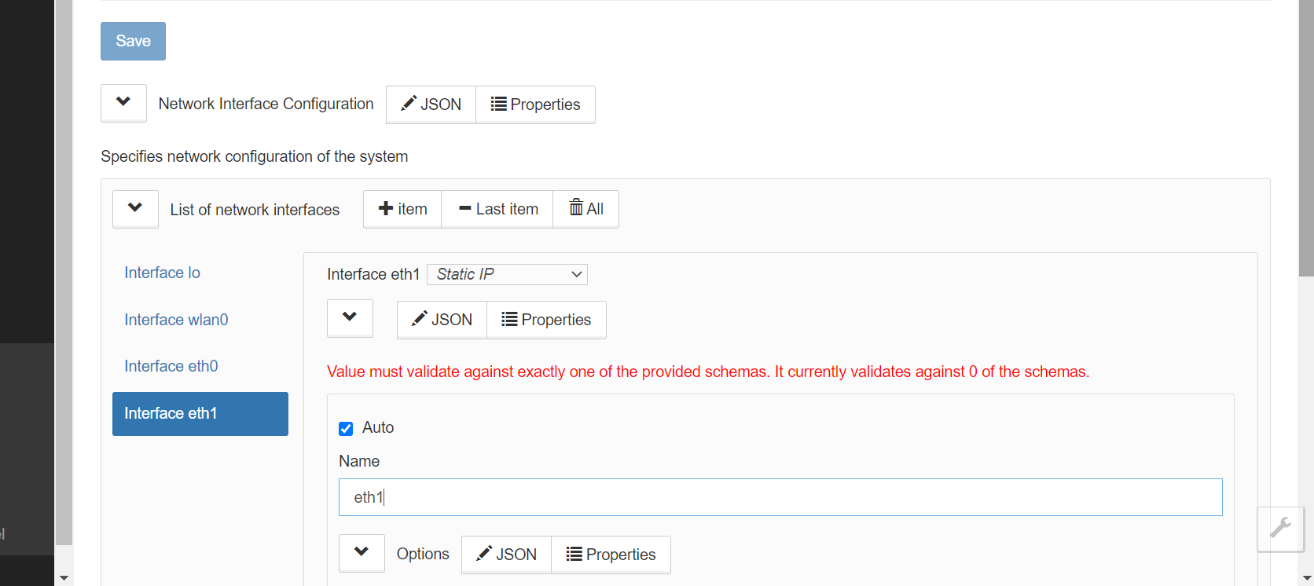Click the Name input field
Screen dimensions: 1314x586
coord(780,497)
